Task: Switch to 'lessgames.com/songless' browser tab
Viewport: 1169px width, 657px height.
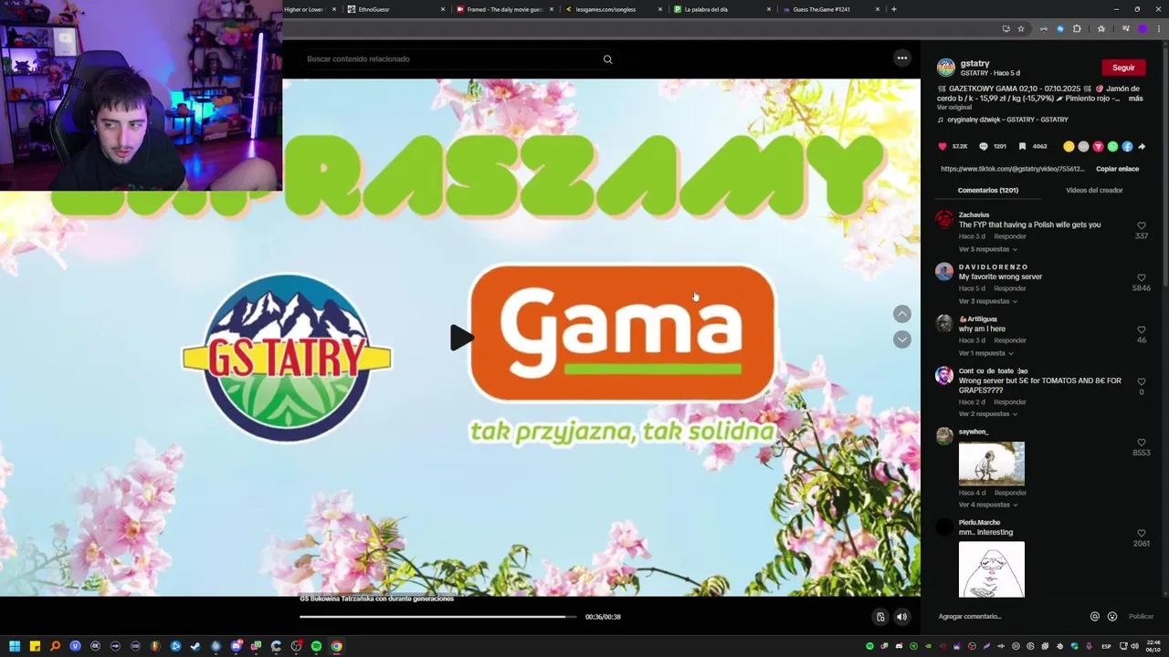Action: coord(613,9)
